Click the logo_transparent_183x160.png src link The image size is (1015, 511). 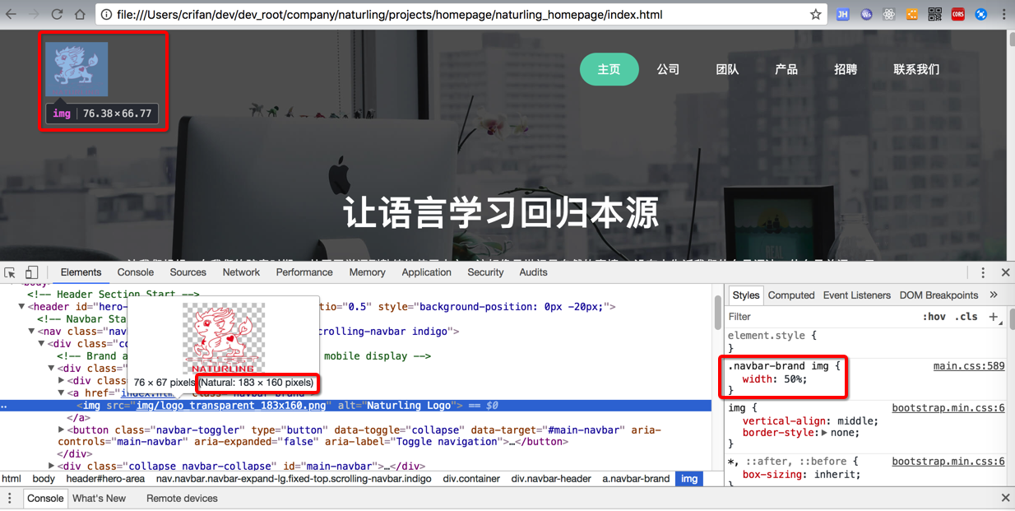tap(231, 406)
